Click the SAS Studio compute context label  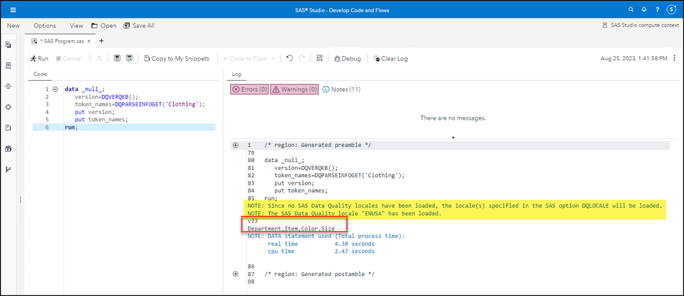(641, 26)
